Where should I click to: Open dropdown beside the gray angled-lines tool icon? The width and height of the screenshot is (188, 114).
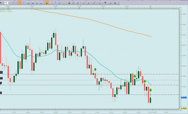tap(91, 3)
